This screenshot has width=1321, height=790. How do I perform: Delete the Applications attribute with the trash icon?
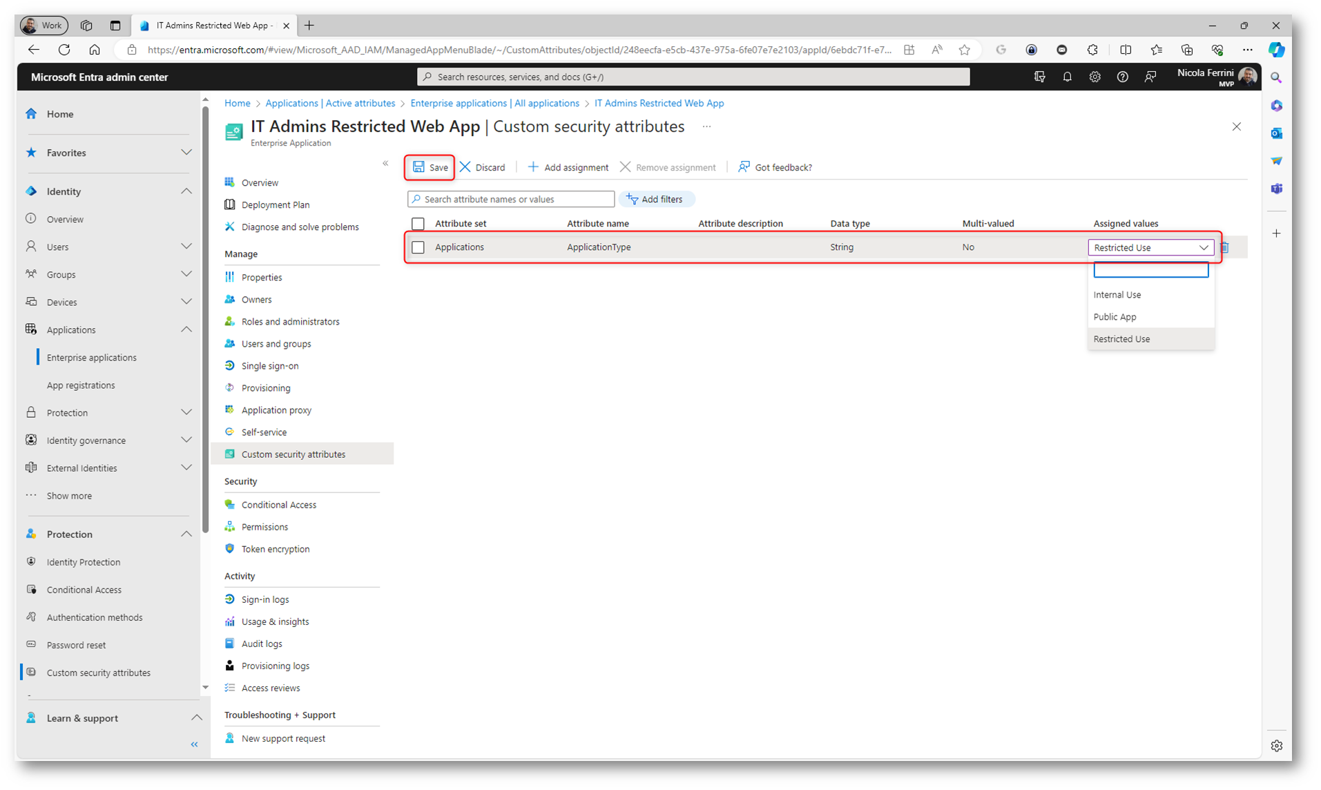pyautogui.click(x=1224, y=247)
